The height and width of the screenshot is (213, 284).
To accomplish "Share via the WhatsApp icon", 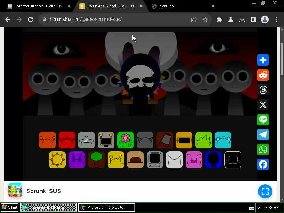I will [263, 149].
